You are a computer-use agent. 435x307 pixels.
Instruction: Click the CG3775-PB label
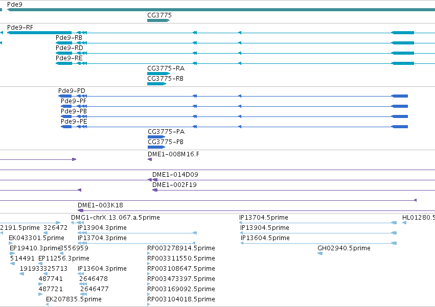click(166, 141)
